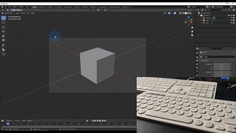Select the Annotate tool
The width and height of the screenshot is (236, 133).
click(3, 45)
